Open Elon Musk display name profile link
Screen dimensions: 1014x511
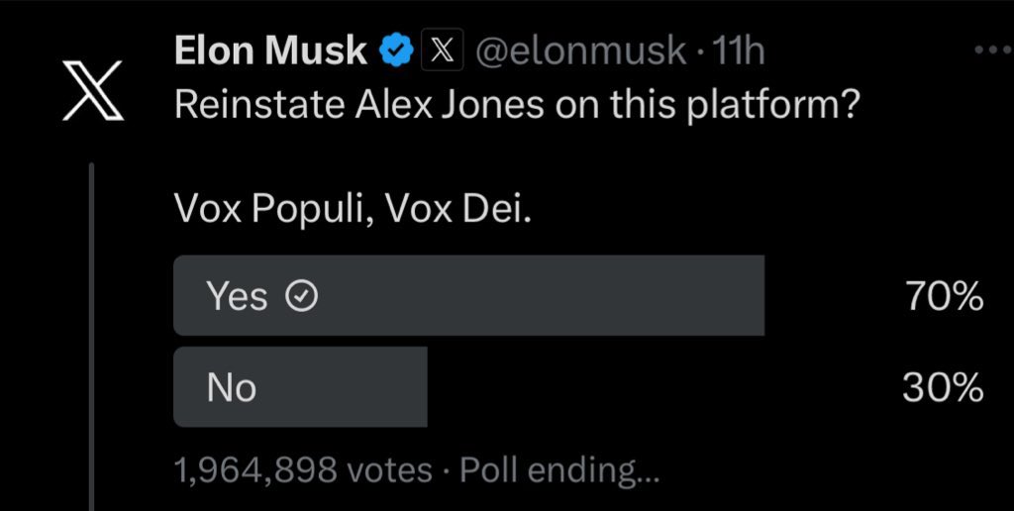click(x=271, y=51)
